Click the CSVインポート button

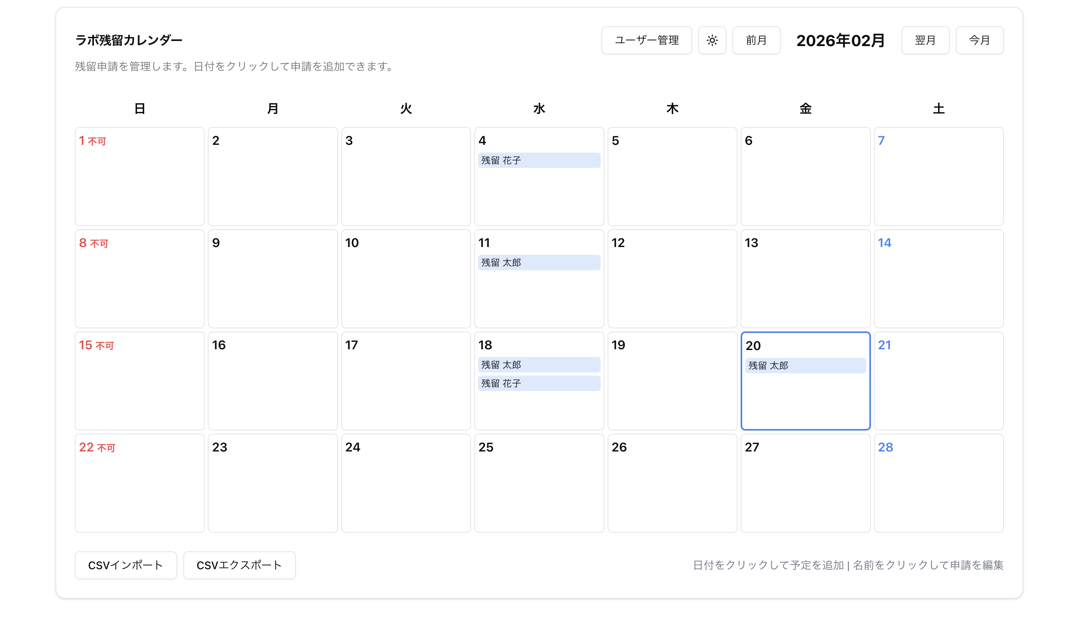(126, 565)
